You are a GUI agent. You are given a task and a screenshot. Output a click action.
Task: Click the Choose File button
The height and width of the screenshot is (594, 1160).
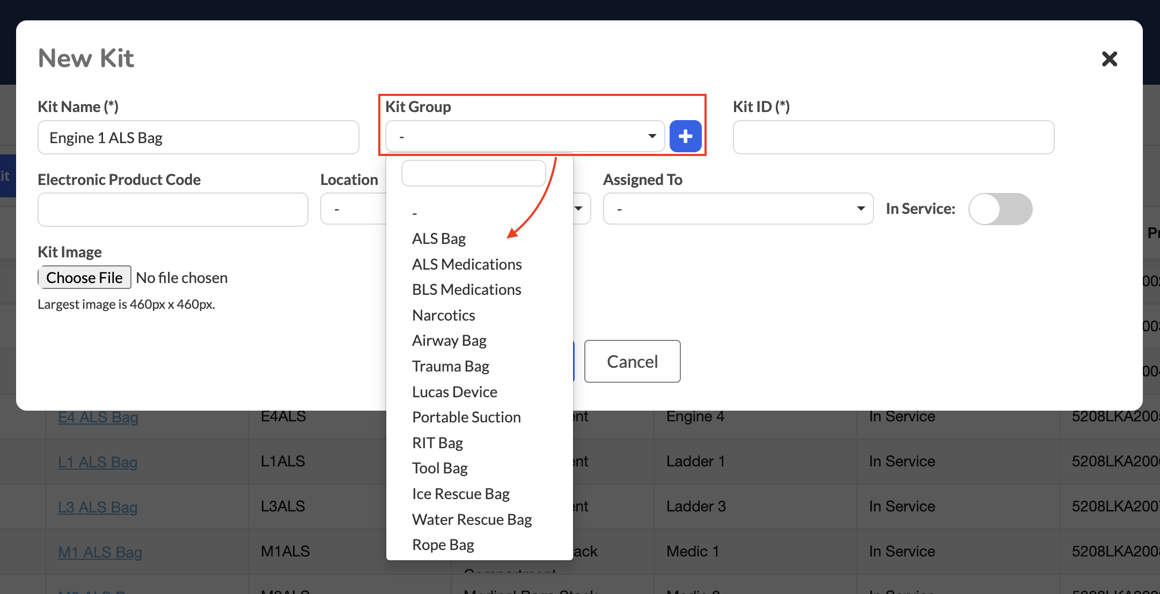point(84,277)
